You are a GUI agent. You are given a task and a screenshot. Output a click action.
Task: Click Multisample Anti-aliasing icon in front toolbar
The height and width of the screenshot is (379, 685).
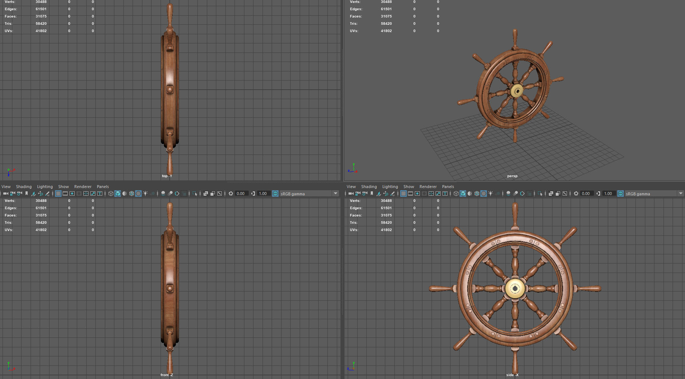point(177,194)
